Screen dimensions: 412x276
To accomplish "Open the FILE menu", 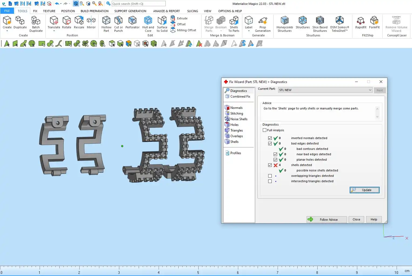I will click(x=7, y=11).
